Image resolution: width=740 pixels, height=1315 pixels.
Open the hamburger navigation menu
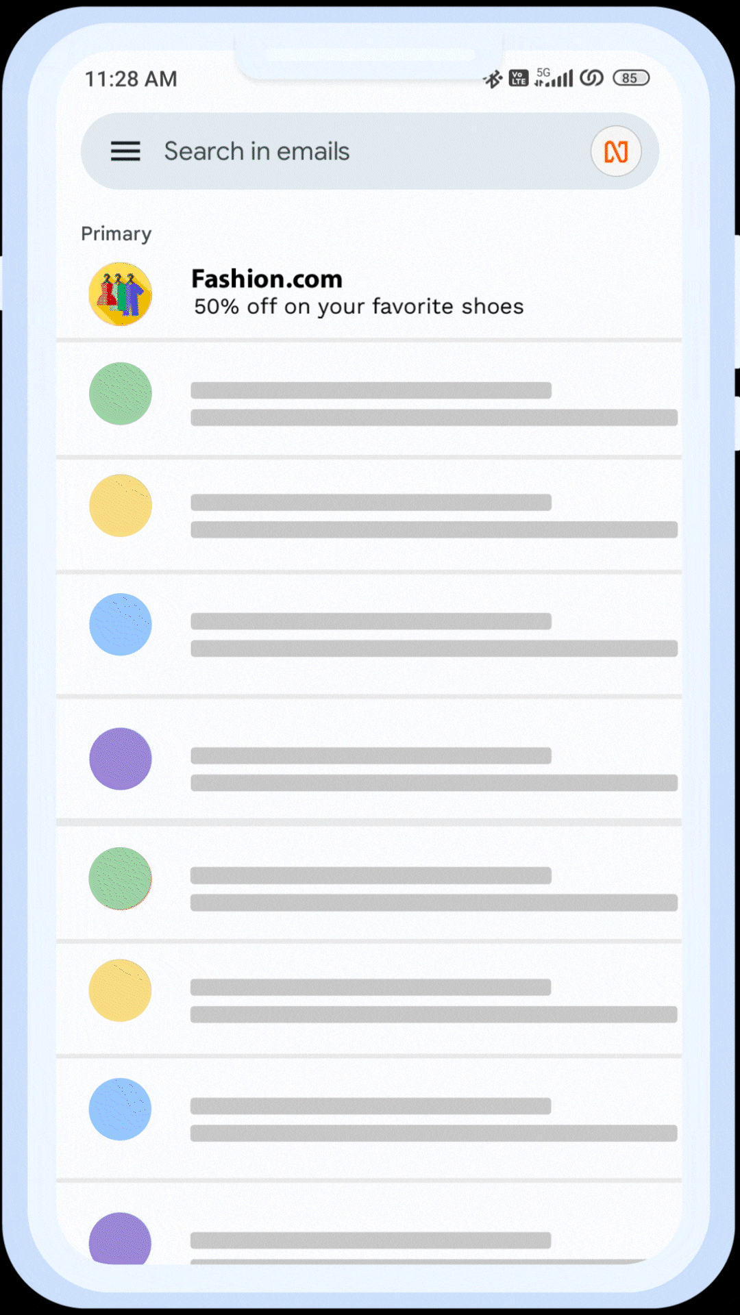(x=125, y=151)
